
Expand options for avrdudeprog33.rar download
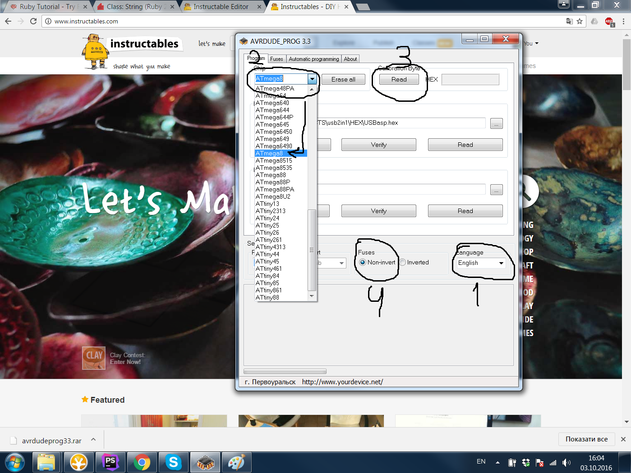click(93, 439)
